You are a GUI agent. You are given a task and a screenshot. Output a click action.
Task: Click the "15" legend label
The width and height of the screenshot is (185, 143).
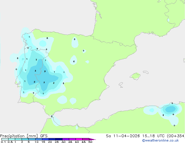point(43,142)
